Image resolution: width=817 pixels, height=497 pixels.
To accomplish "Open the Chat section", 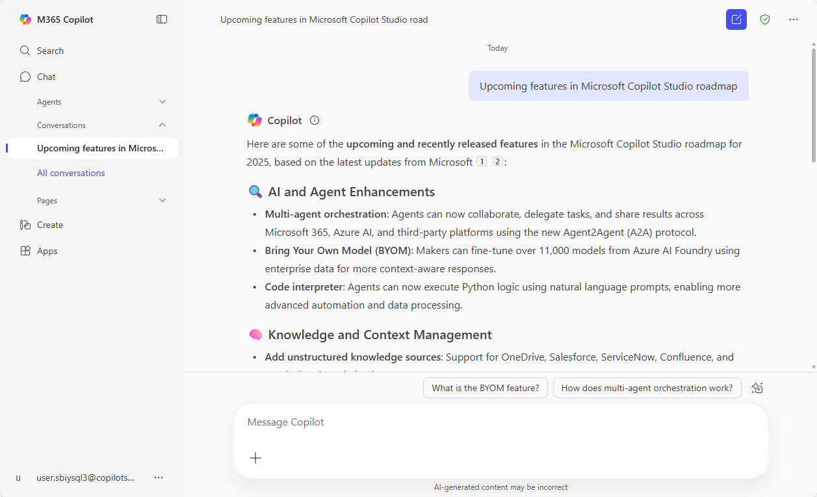I will (x=46, y=77).
